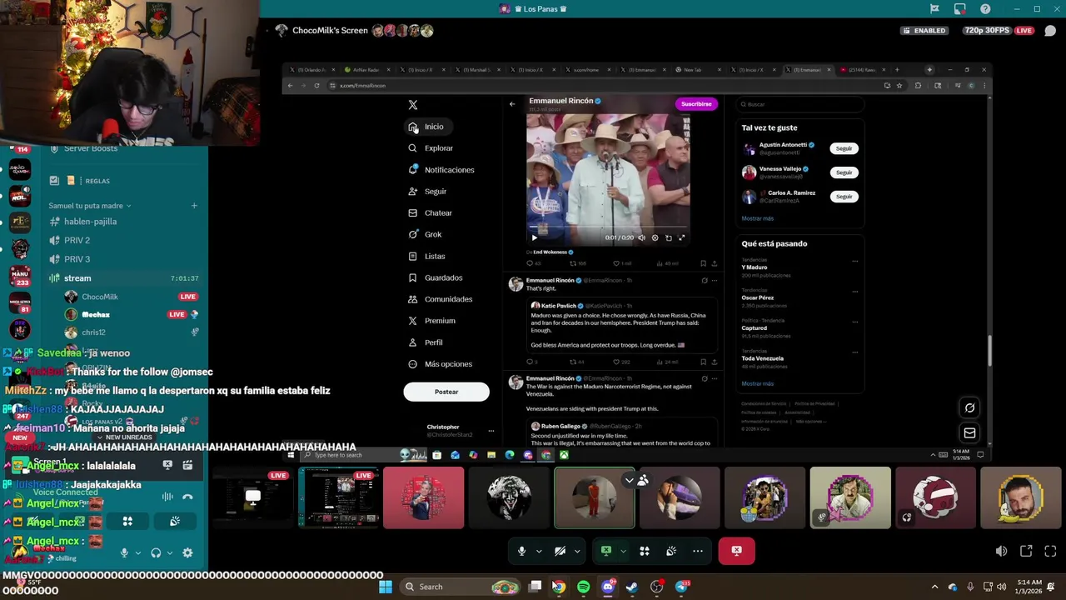Open the messages floating button on X
This screenshot has width=1066, height=600.
pyautogui.click(x=969, y=432)
